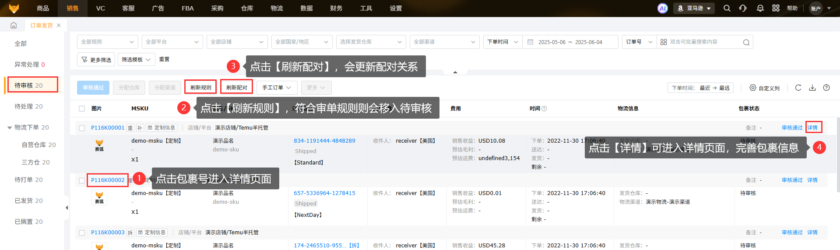Click the calendar icon in date range
Screen dimensions: 840x250
pyautogui.click(x=531, y=42)
